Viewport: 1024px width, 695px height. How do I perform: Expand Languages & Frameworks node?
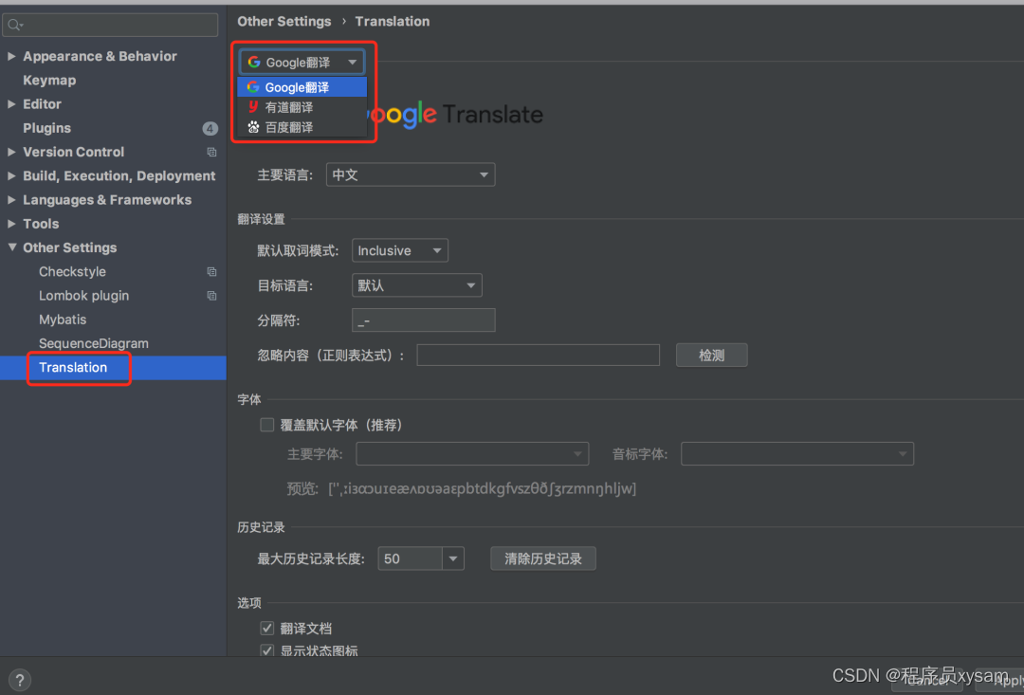11,200
